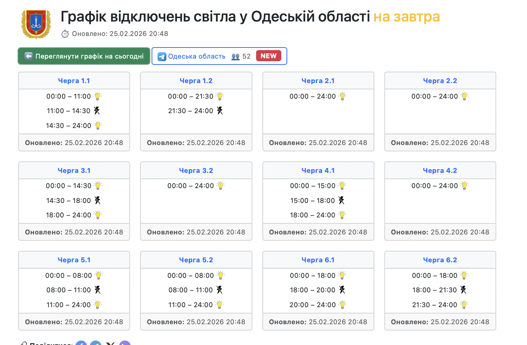Click the light bulb for Черга 5.1 00:00–08:00
The image size is (527, 345).
[99, 275]
